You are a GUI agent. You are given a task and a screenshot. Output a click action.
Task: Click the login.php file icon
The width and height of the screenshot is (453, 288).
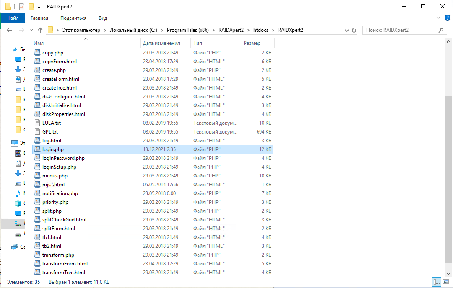37,149
